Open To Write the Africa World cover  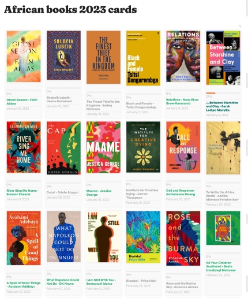pyautogui.click(x=223, y=148)
